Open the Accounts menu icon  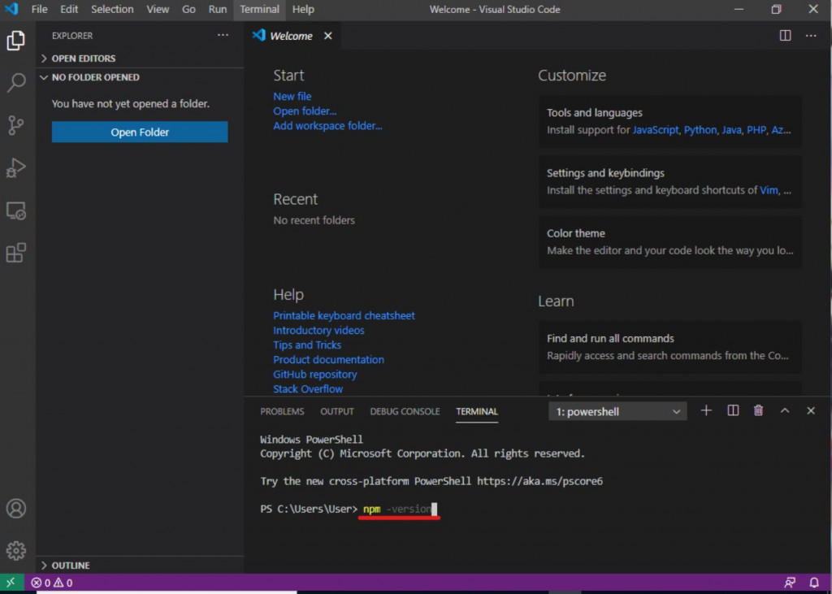click(16, 509)
